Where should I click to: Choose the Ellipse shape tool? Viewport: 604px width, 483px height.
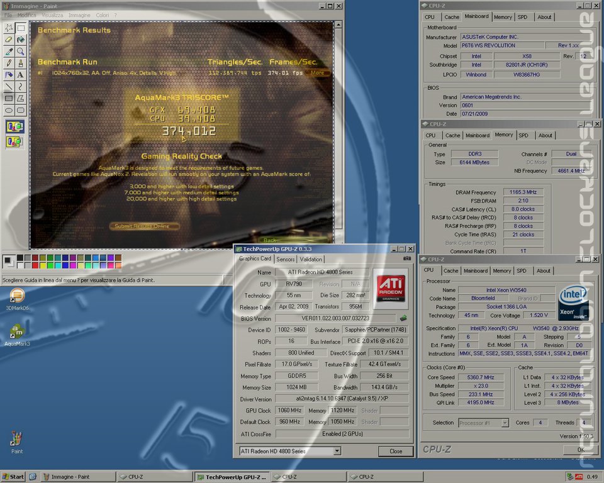click(x=9, y=110)
